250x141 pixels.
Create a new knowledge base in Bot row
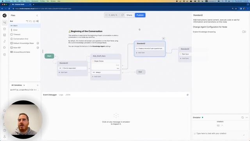click(x=34, y=21)
